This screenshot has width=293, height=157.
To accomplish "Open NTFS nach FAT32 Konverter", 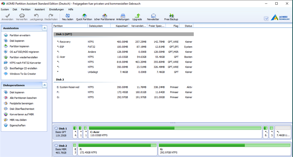I will [x=25, y=63].
